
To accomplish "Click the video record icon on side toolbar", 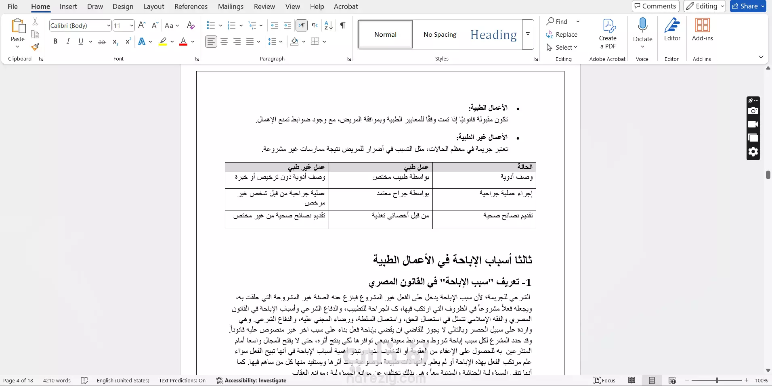I will coord(753,124).
